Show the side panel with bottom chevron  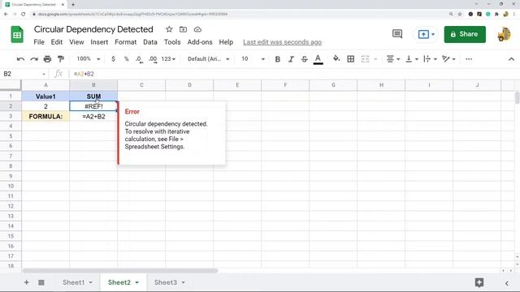point(507,283)
